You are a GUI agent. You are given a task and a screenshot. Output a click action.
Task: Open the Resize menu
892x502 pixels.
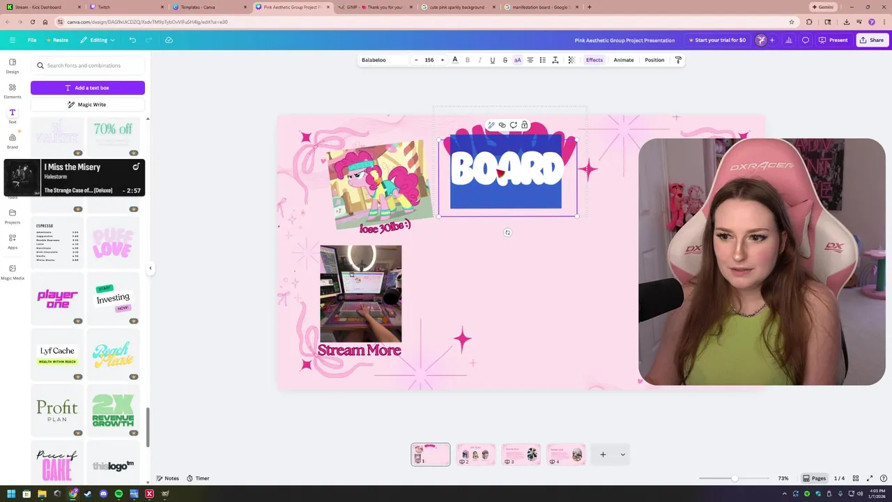coord(57,40)
